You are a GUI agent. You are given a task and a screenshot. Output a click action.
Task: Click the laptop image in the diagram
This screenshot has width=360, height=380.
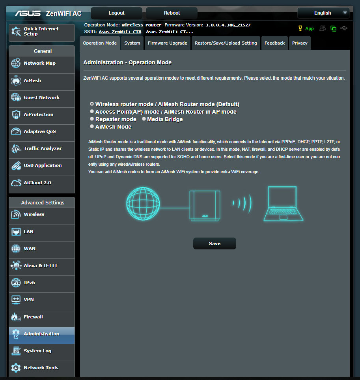pos(283,204)
